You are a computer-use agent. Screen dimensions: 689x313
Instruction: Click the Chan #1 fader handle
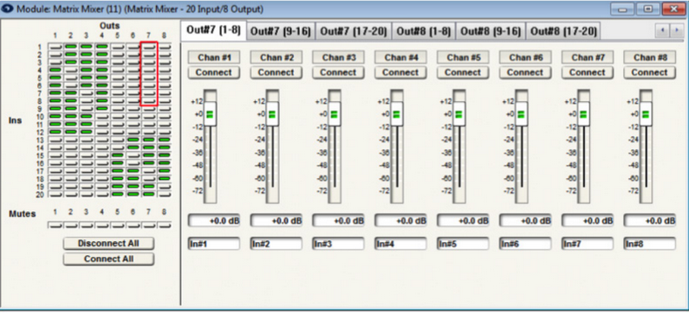(210, 114)
